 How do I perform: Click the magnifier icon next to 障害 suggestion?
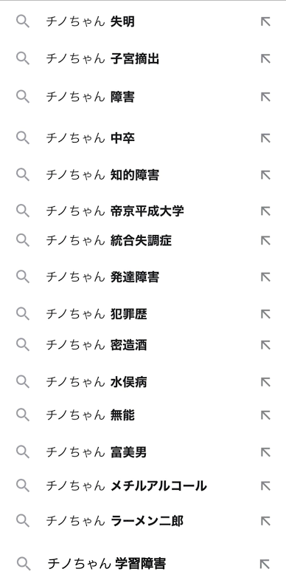pos(23,97)
